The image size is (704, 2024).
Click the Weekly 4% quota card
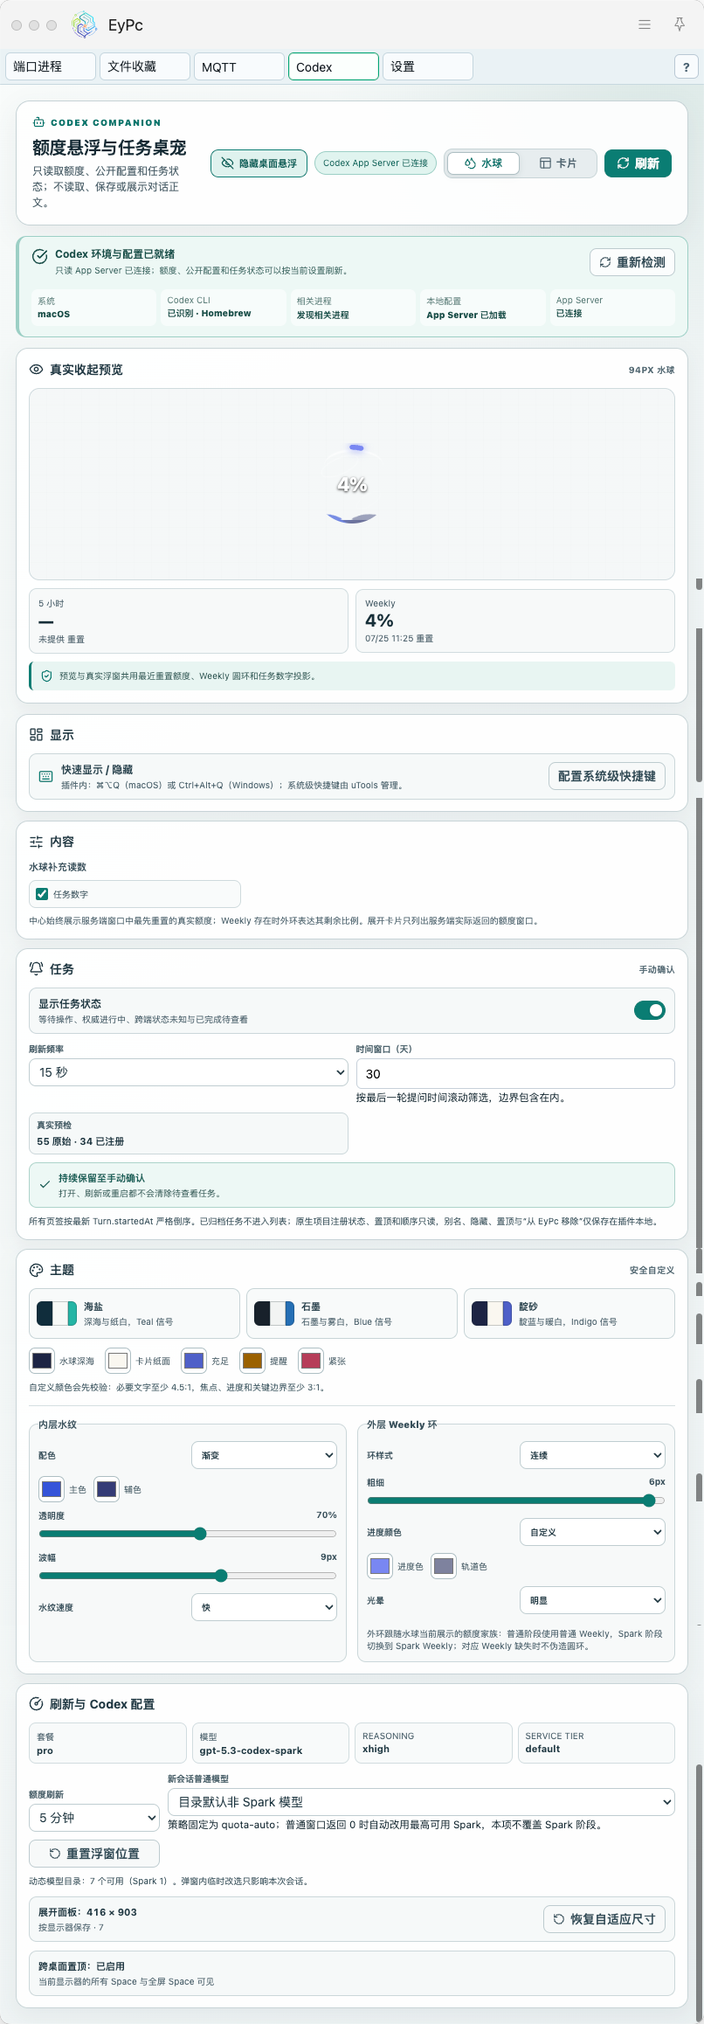(515, 620)
